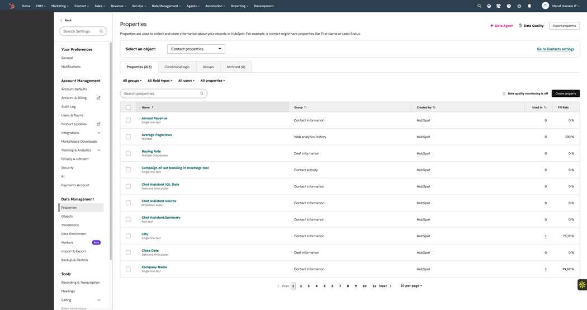Image resolution: width=587 pixels, height=310 pixels.
Task: Open the All users filter
Action: click(186, 81)
